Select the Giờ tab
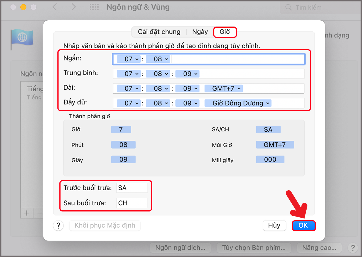362x257 pixels. (225, 32)
